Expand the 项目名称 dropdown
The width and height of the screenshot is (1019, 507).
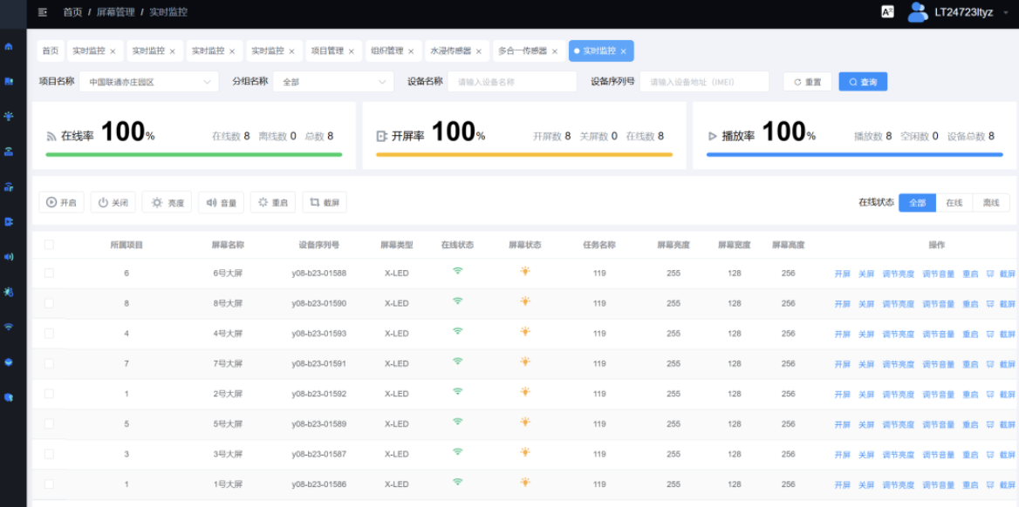pos(148,82)
